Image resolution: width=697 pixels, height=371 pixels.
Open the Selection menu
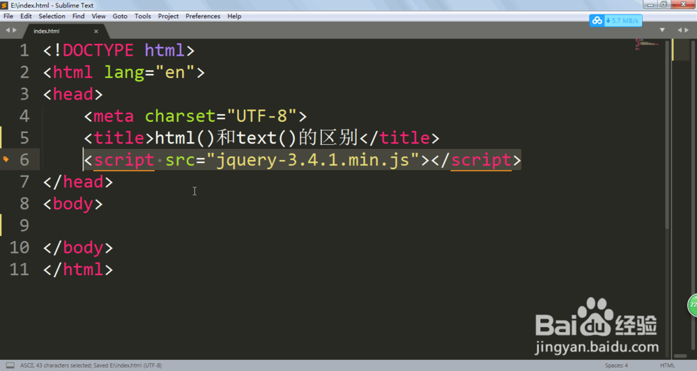tap(52, 16)
